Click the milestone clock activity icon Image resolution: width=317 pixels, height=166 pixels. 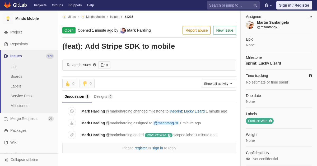click(72, 111)
